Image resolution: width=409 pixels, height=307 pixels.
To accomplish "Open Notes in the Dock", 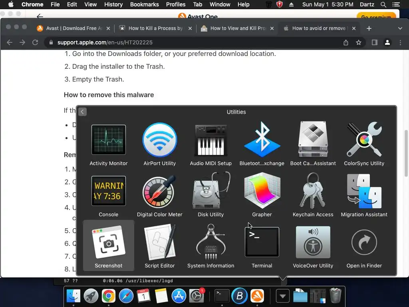I will click(161, 296).
